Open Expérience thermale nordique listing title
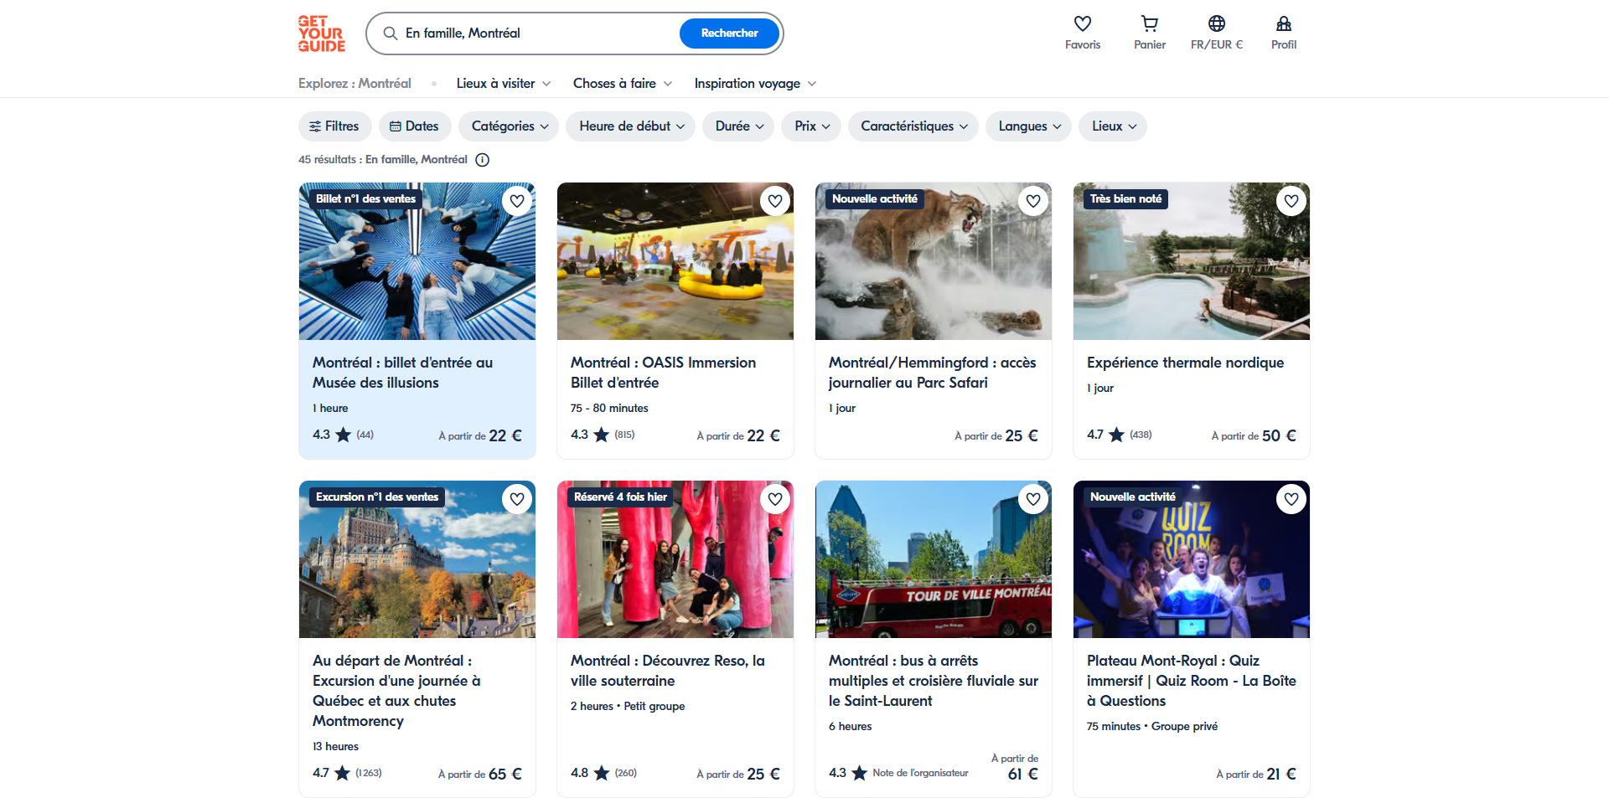The image size is (1609, 798). coord(1185,363)
